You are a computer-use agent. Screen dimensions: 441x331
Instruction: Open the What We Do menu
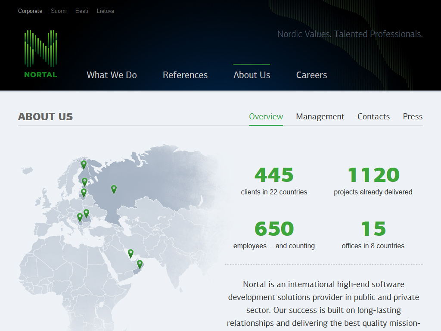coord(112,75)
